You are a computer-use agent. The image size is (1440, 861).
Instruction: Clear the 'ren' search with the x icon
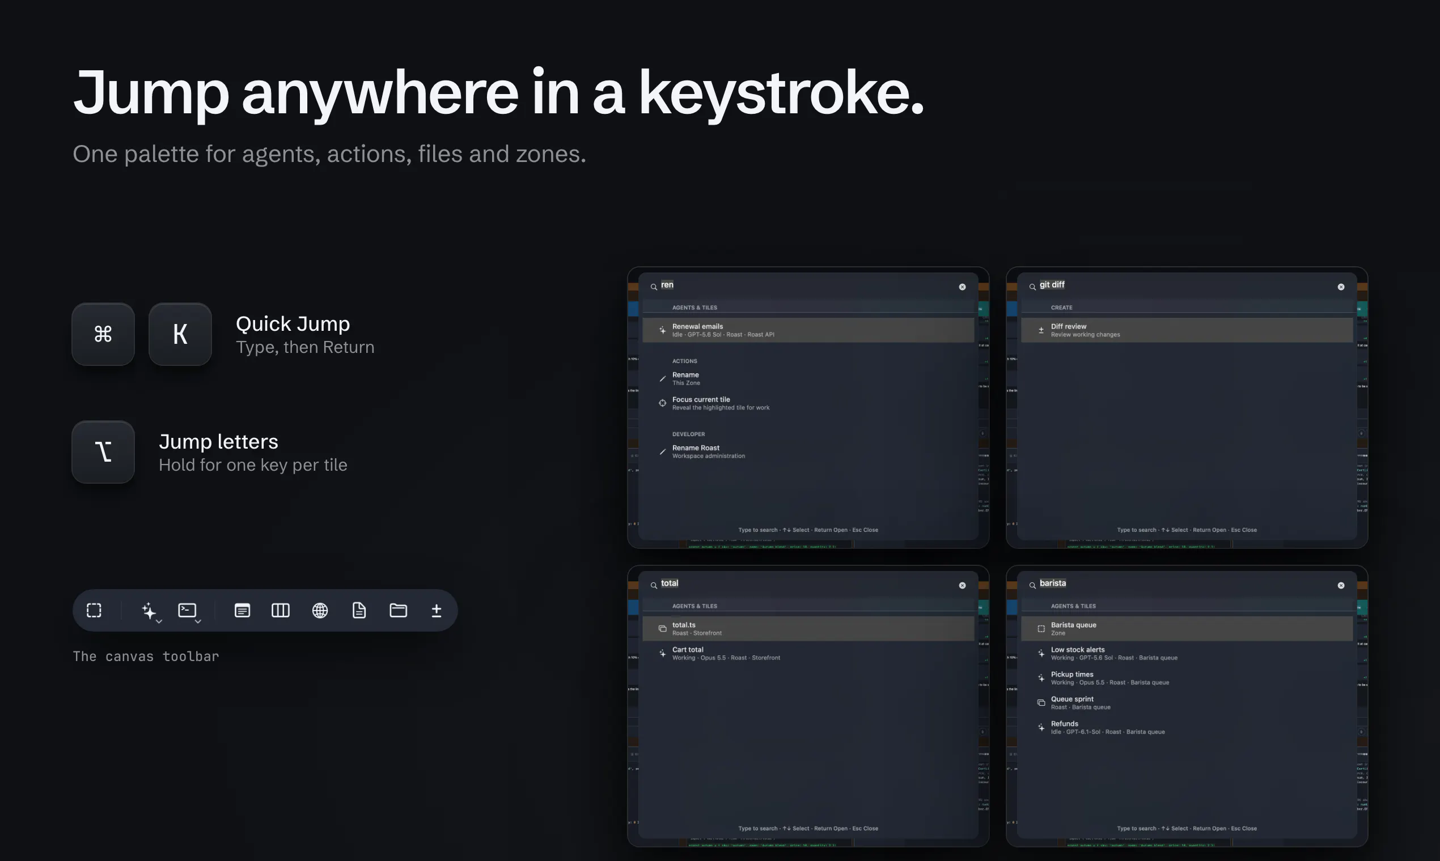point(962,287)
